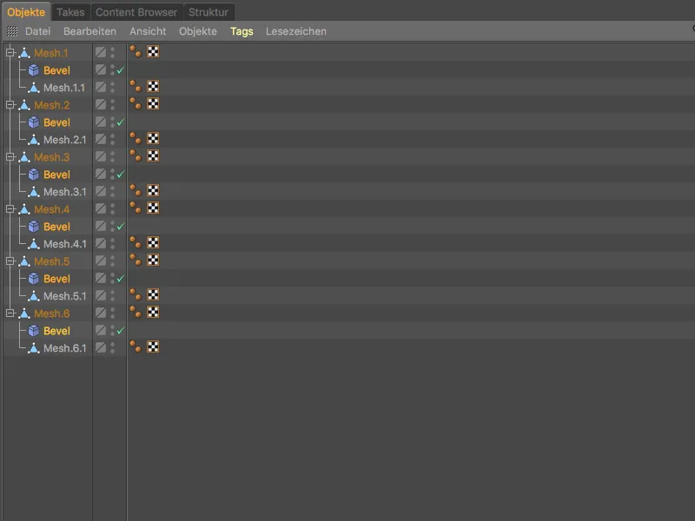Select the Phong tag on Mesh.1
The width and height of the screenshot is (695, 521).
click(x=136, y=52)
